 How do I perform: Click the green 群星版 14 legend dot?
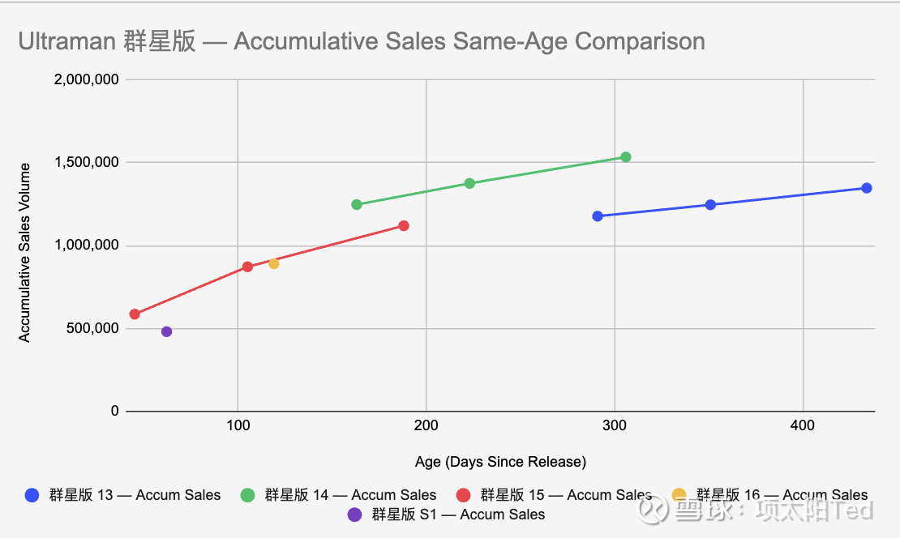coord(248,495)
